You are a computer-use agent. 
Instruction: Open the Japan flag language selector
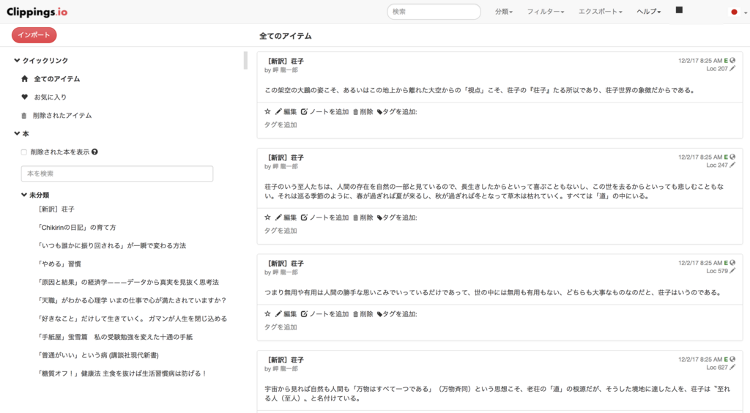(x=737, y=12)
